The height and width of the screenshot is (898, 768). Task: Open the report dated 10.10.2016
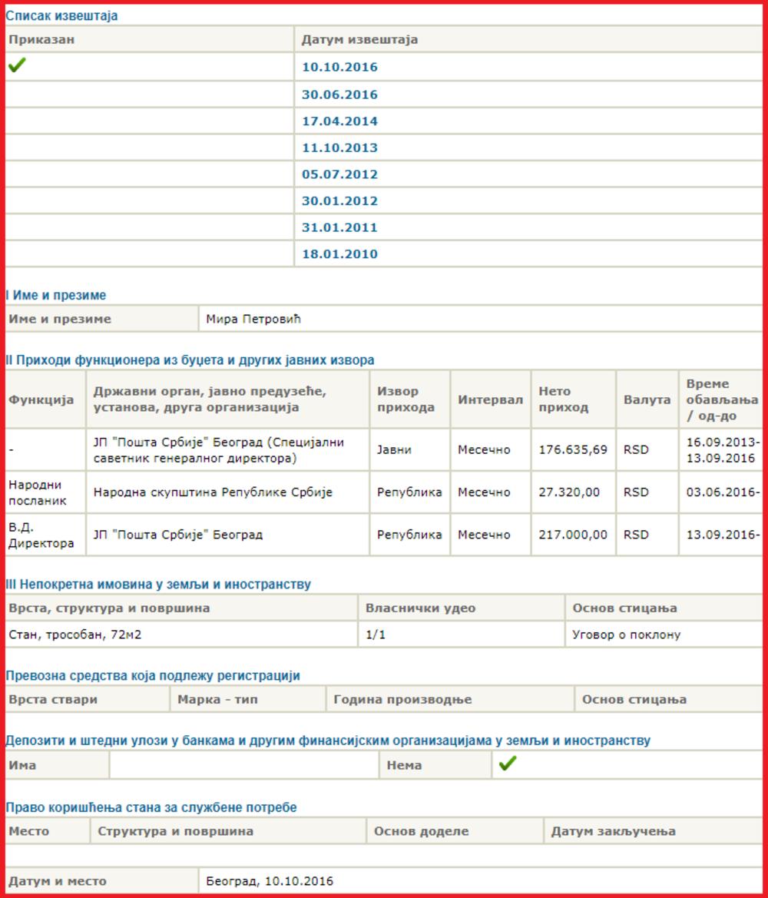click(x=339, y=68)
